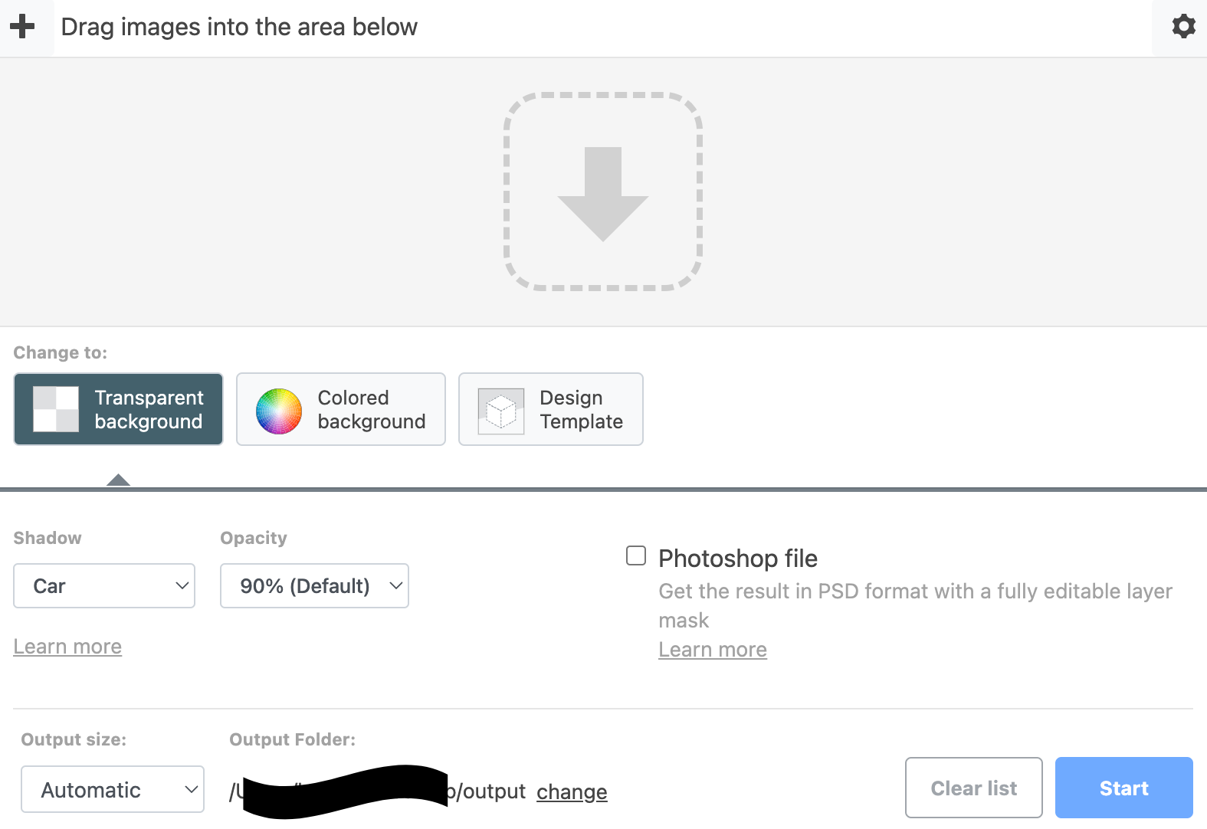Expand the Opacity 90% (Default) dropdown

tap(314, 586)
